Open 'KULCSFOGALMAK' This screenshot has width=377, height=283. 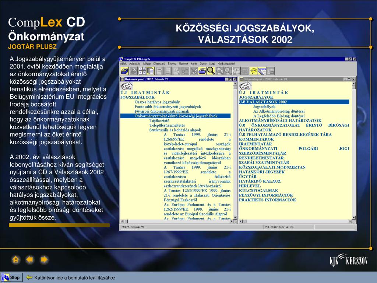[258, 191]
